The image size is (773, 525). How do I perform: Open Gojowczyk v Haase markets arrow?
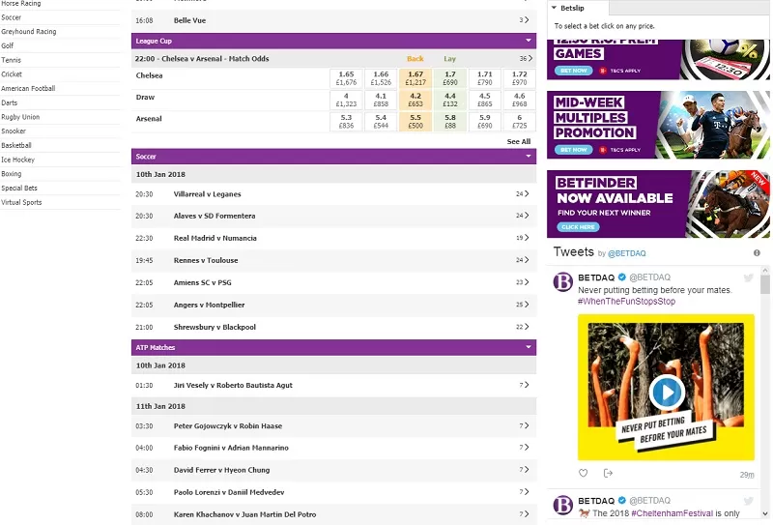527,424
